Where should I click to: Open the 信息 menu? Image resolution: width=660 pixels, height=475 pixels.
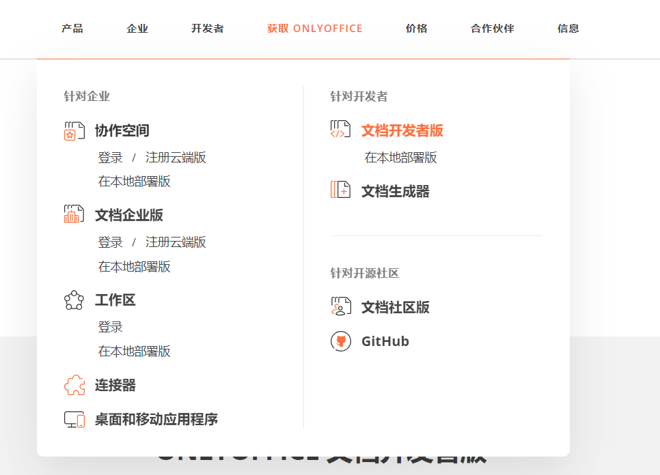click(568, 29)
